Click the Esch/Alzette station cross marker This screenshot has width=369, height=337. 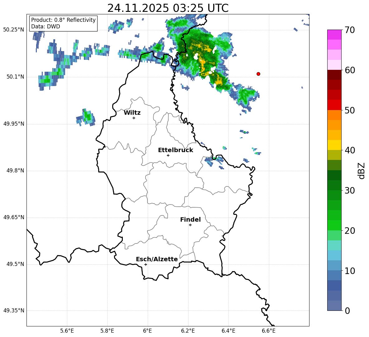coord(146,264)
